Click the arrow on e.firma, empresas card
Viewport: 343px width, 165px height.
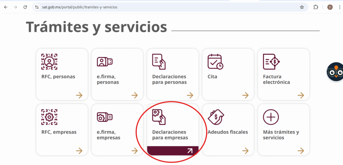coord(135,151)
